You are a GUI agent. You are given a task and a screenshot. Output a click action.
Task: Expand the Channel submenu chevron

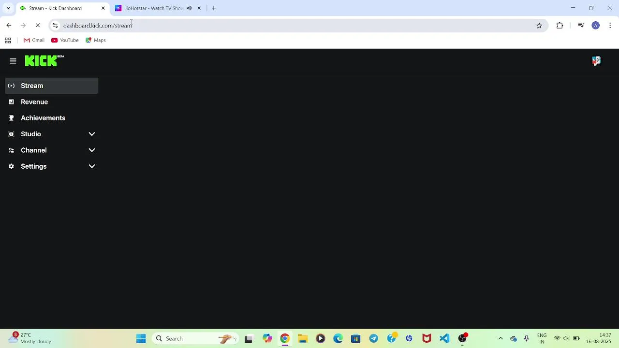coord(92,150)
